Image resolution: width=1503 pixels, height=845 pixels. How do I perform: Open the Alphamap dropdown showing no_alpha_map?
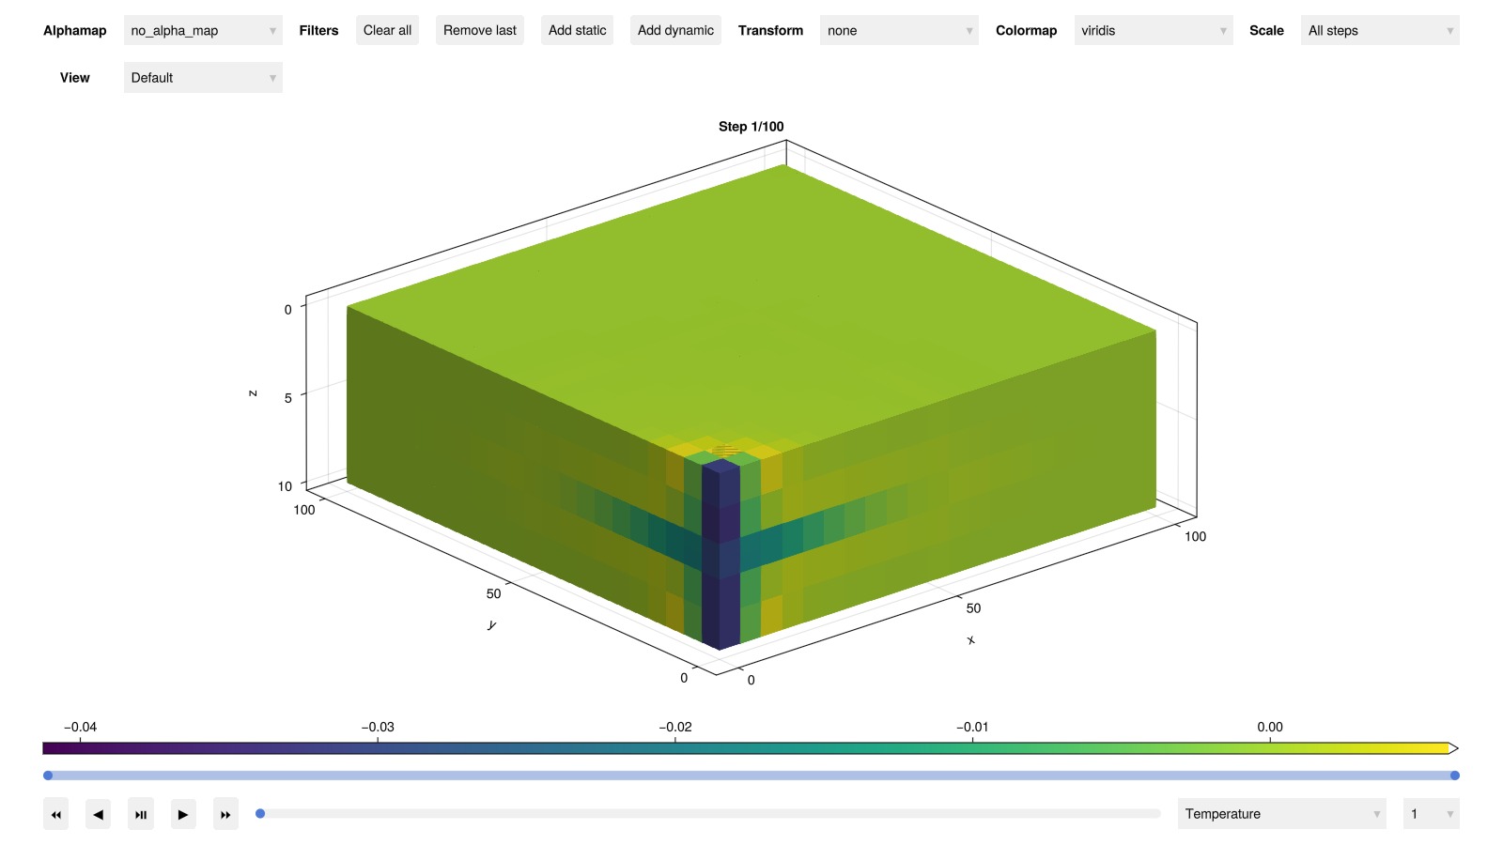203,31
